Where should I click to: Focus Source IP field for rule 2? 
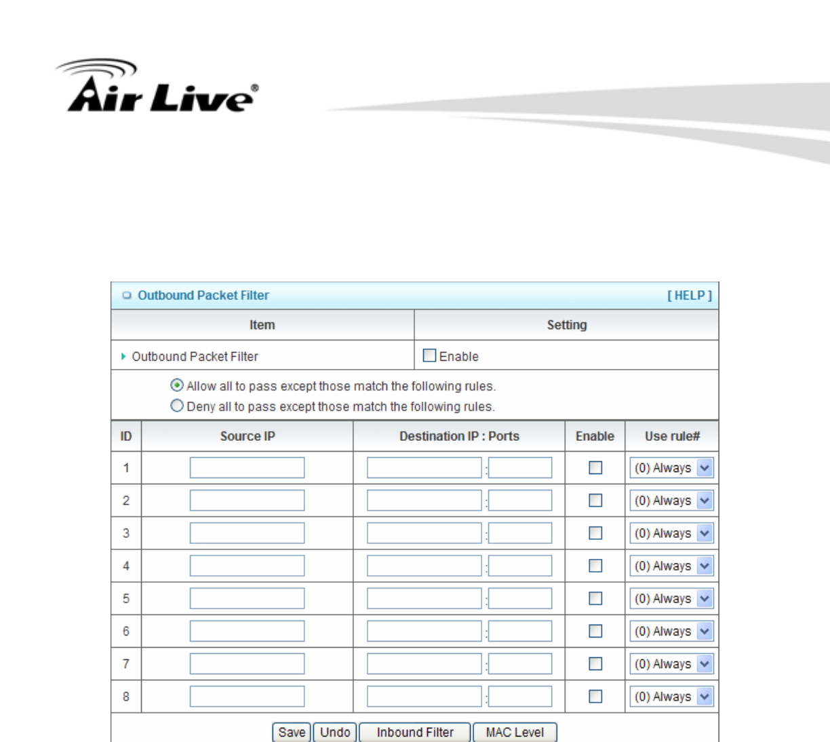[247, 500]
